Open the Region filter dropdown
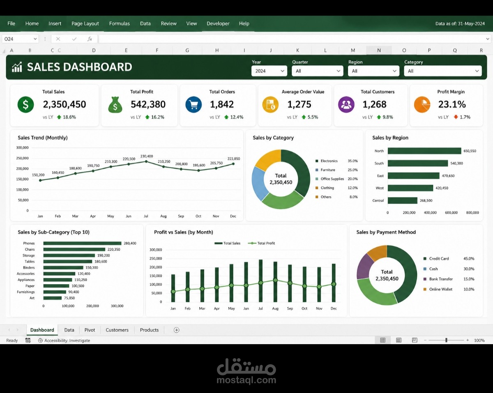The height and width of the screenshot is (393, 493). 373,71
